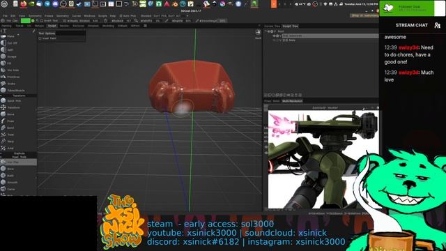
Task: Open the dropdown arrow beside Plane tool
Action: click(18, 35)
